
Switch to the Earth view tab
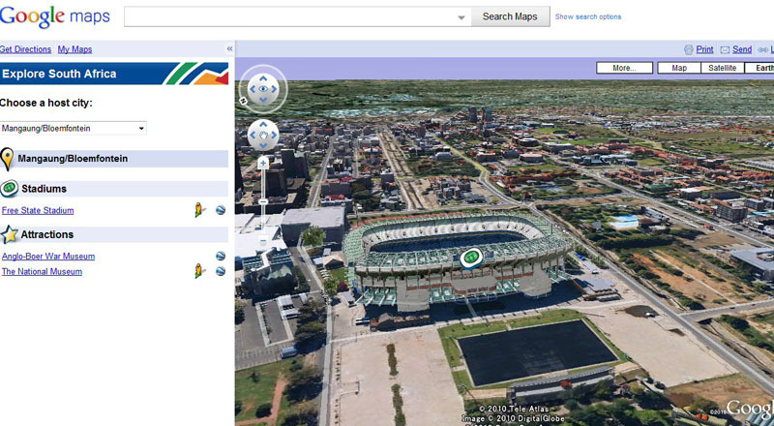760,68
